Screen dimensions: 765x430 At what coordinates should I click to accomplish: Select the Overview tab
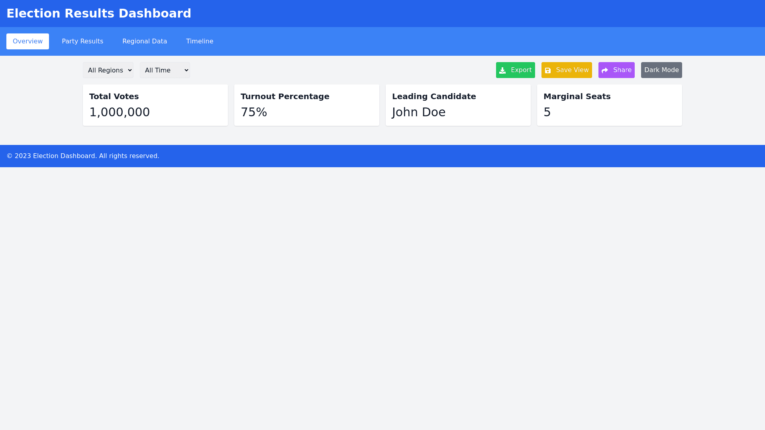pos(27,41)
